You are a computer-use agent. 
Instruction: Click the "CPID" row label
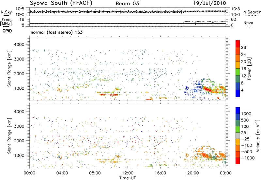[x=7, y=31]
